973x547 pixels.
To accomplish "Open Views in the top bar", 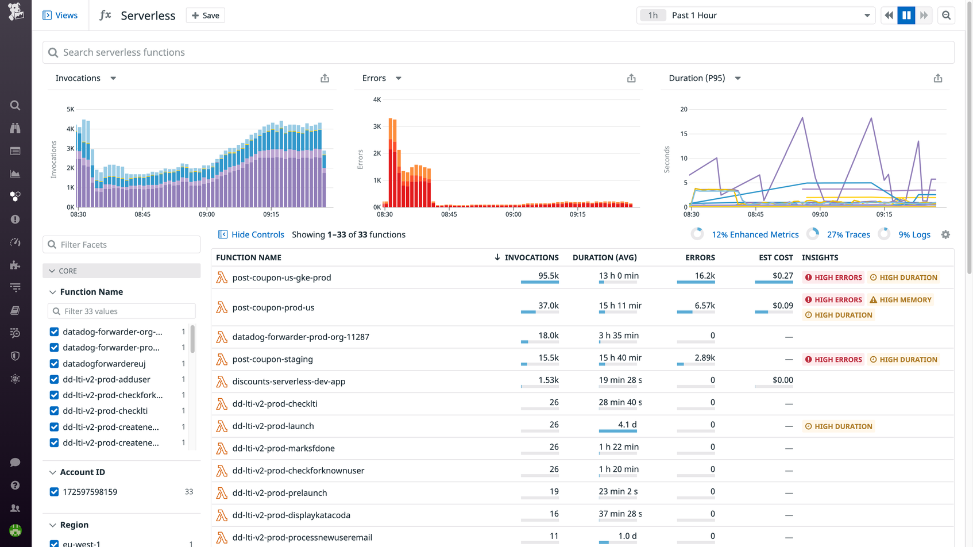I will click(x=60, y=15).
